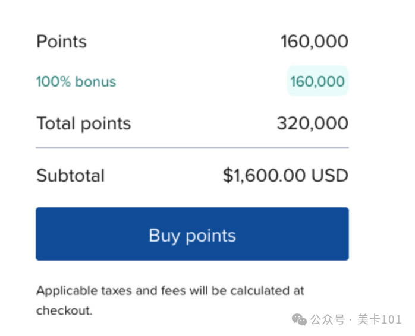The width and height of the screenshot is (415, 336).
Task: Click the green 160,000 bonus badge
Action: click(x=317, y=81)
